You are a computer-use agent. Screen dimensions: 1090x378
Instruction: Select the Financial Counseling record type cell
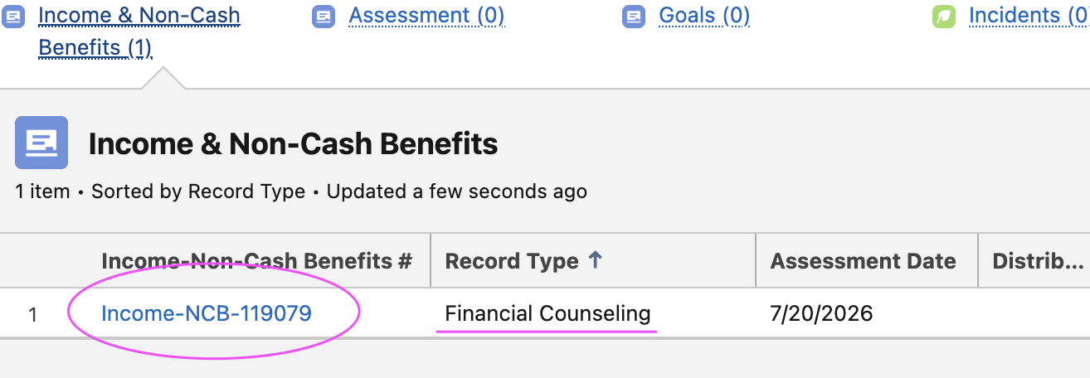(x=547, y=313)
